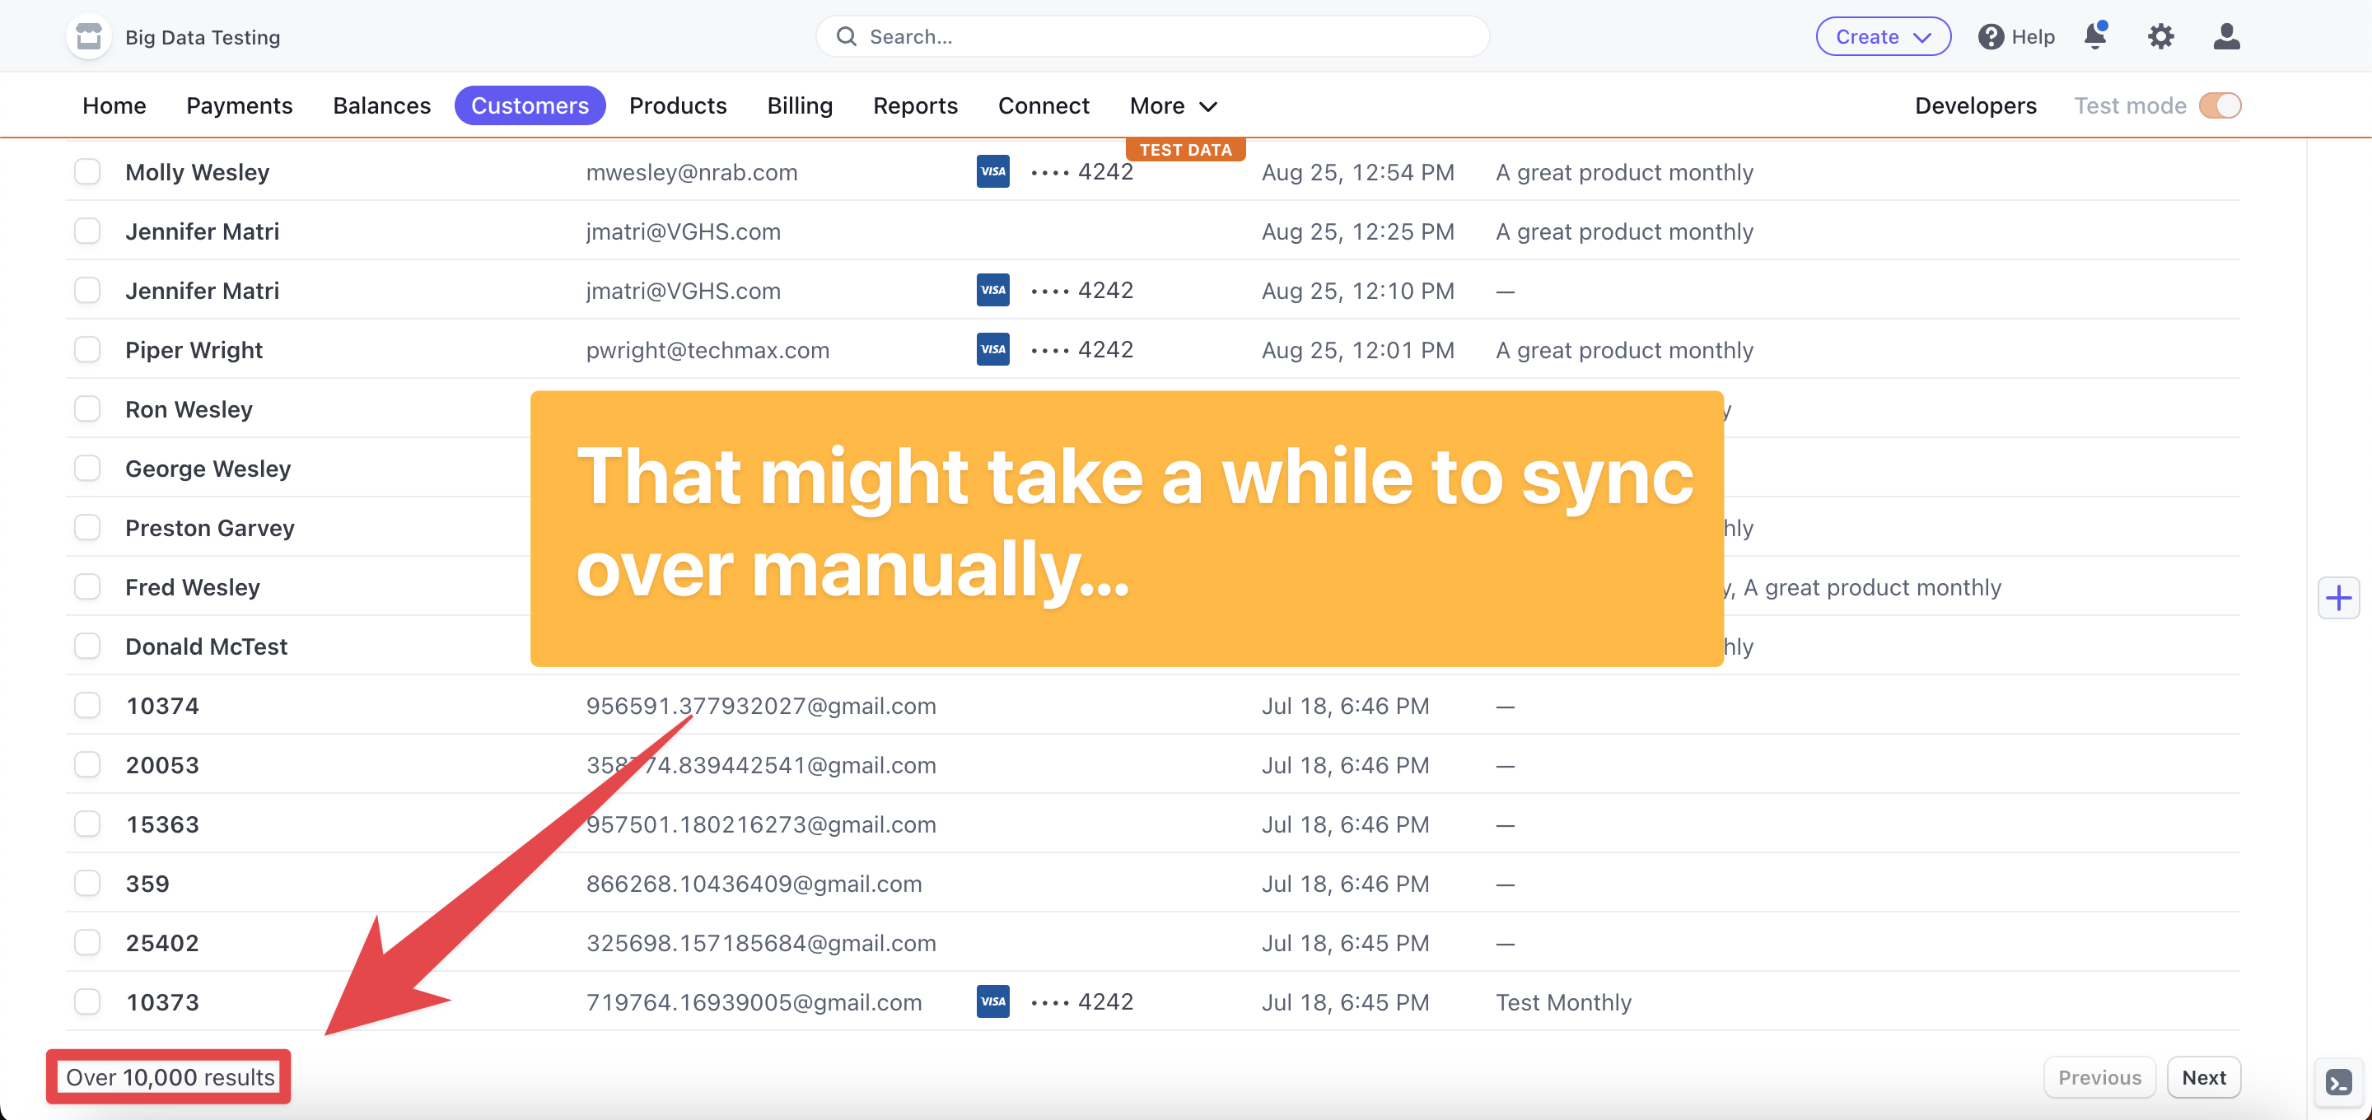Screen dimensions: 2372x1120
Task: Click the Visa card icon for Molly Wesley
Action: tap(992, 171)
